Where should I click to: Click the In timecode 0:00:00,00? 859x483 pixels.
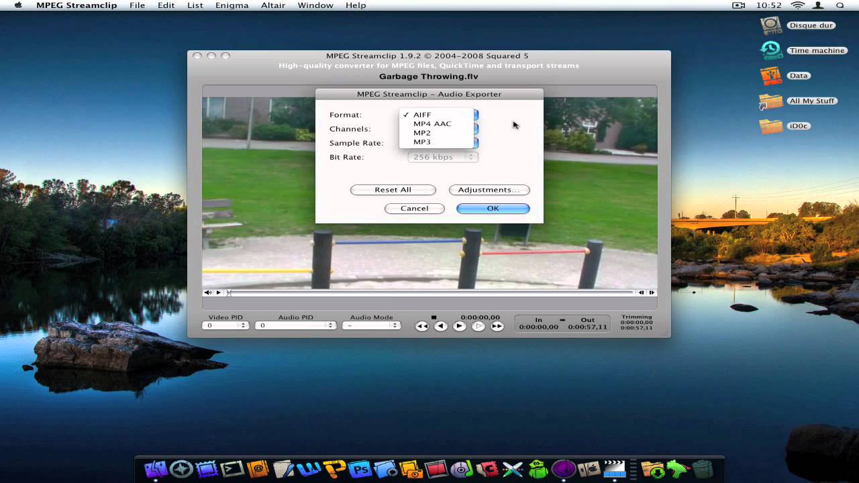(538, 327)
